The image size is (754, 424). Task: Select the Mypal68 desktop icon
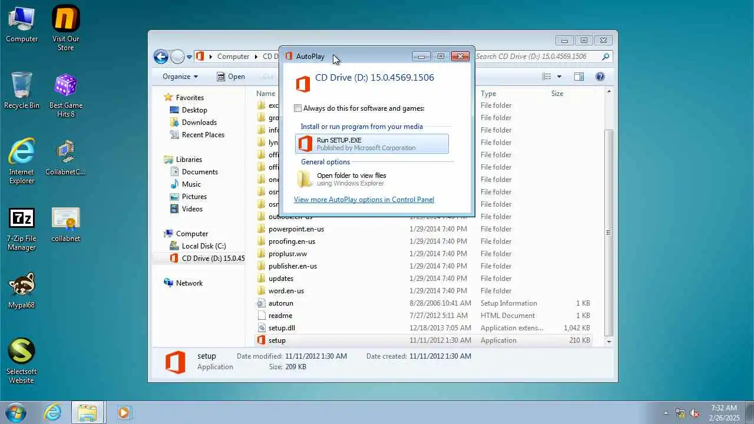coord(22,291)
